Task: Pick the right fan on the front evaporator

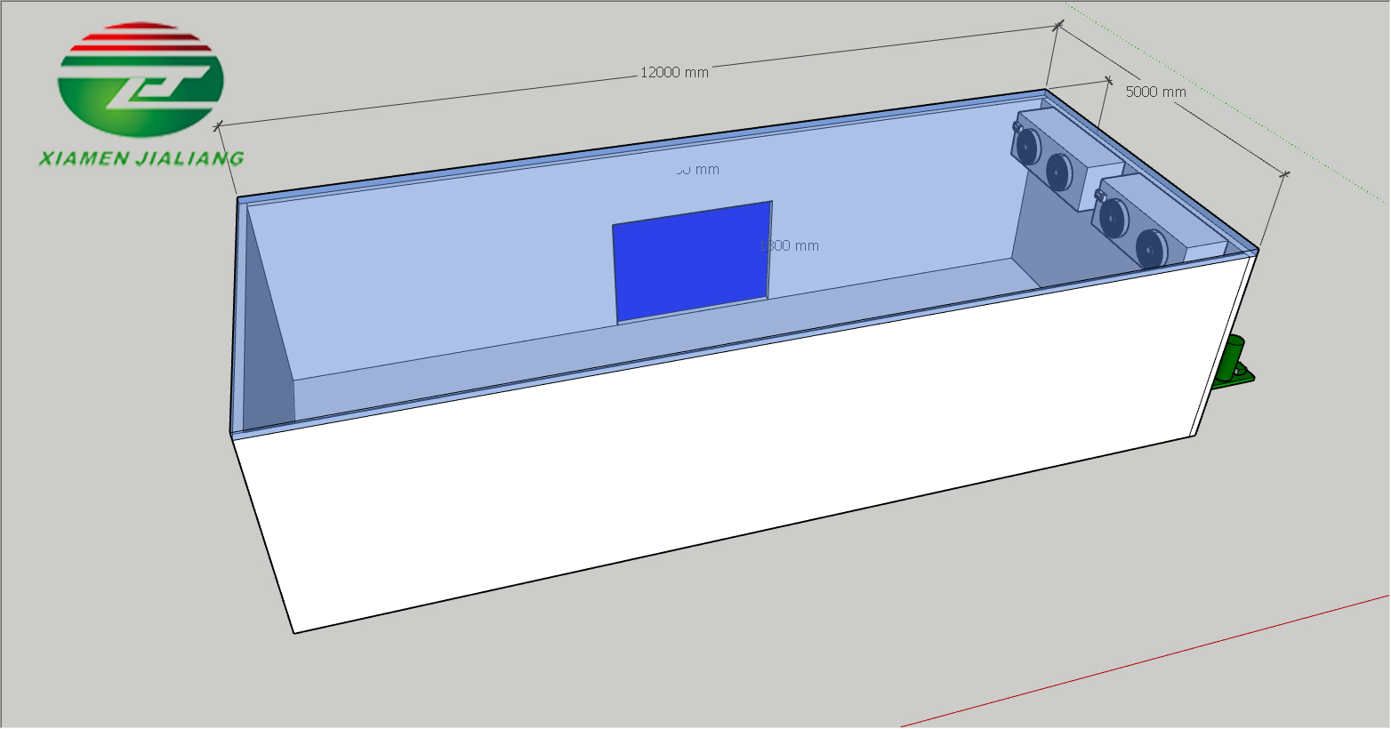Action: (x=1149, y=247)
